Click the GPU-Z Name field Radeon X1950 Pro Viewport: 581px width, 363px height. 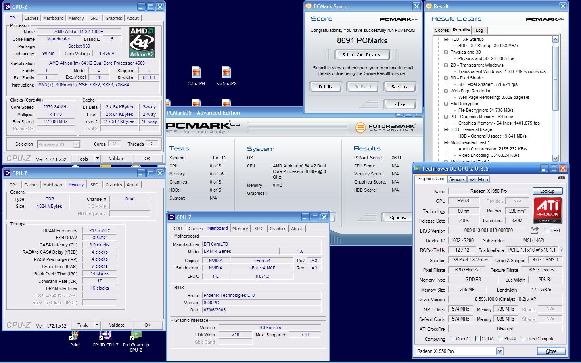(x=489, y=191)
